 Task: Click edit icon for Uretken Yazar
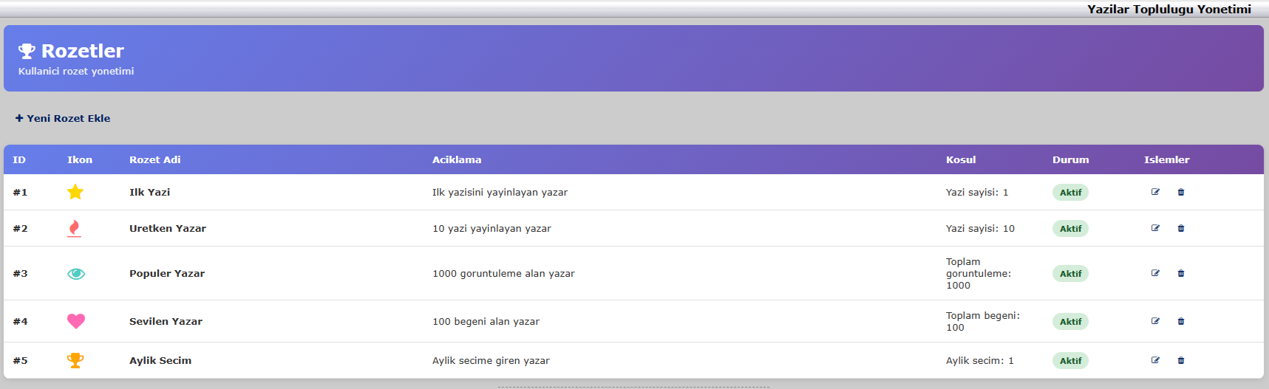(x=1155, y=228)
